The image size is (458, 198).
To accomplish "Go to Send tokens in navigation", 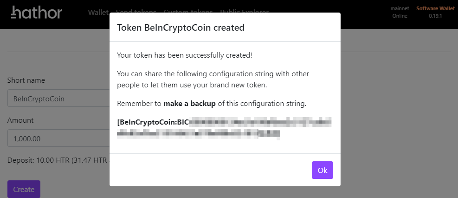I will [136, 12].
